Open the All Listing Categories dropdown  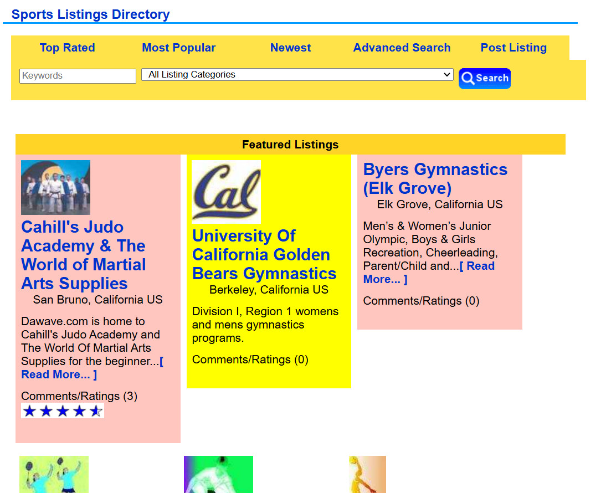[297, 74]
